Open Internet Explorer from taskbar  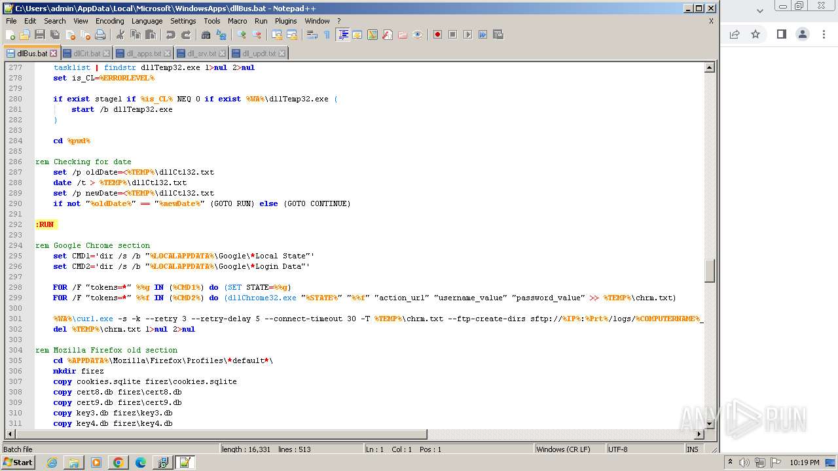click(x=52, y=462)
